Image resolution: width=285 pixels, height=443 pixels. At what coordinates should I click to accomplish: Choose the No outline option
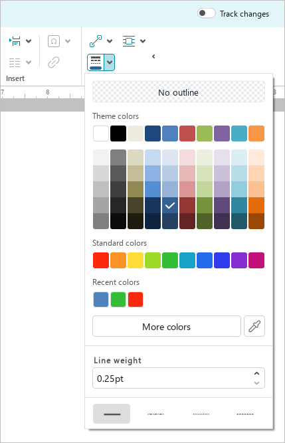click(x=179, y=92)
